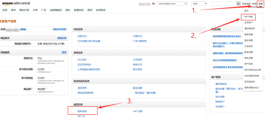Choose 全球账户 from the 设置 dropdown
The width and height of the screenshot is (265, 118).
pyautogui.click(x=249, y=23)
